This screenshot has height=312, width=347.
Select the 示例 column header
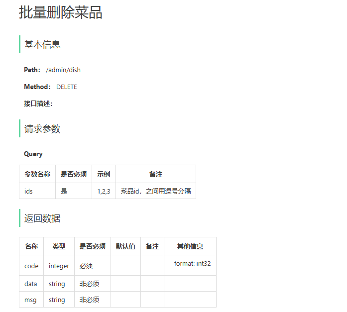(104, 174)
